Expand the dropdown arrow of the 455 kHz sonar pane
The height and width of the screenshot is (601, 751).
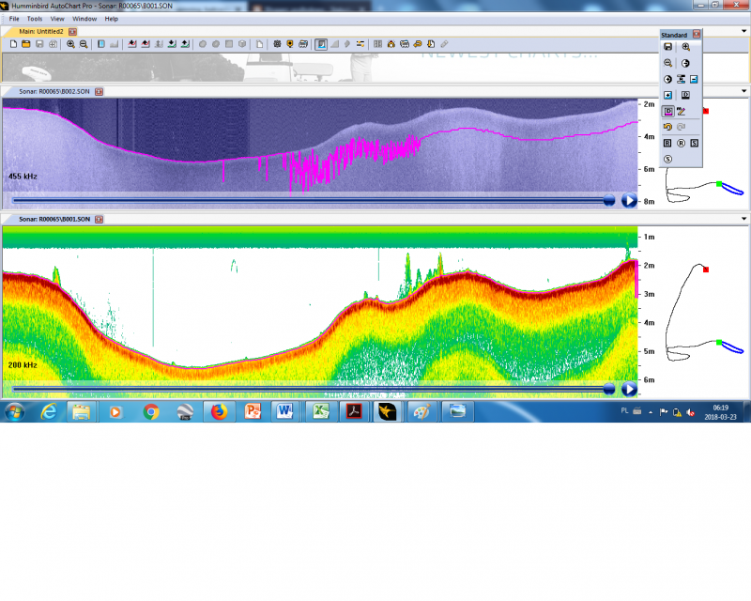pos(745,91)
